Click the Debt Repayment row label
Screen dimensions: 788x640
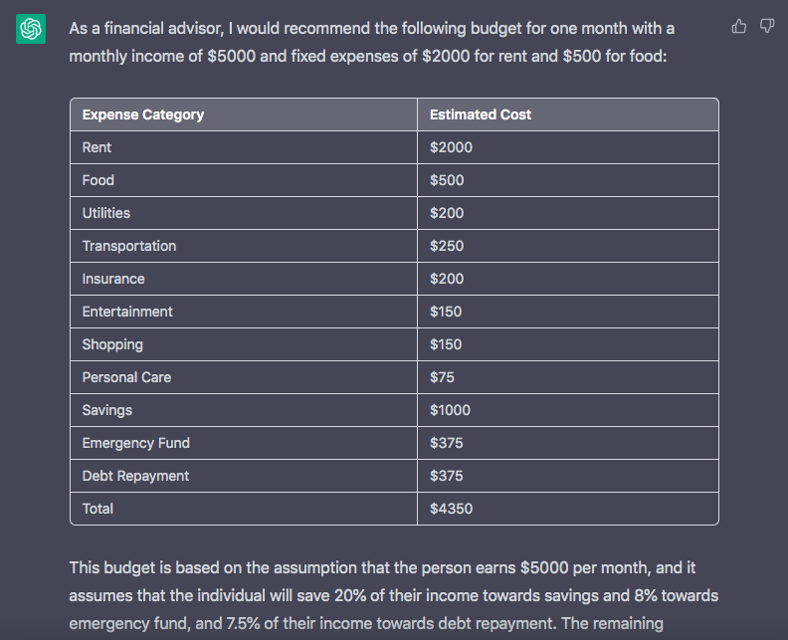tap(135, 476)
